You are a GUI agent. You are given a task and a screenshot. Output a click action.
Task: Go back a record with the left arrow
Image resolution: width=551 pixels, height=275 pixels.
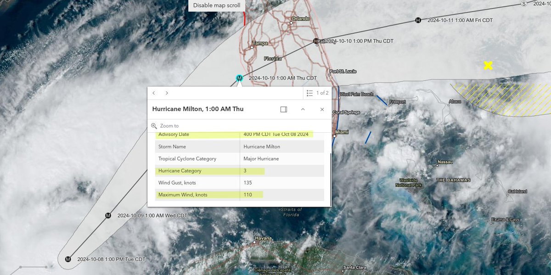coord(154,93)
